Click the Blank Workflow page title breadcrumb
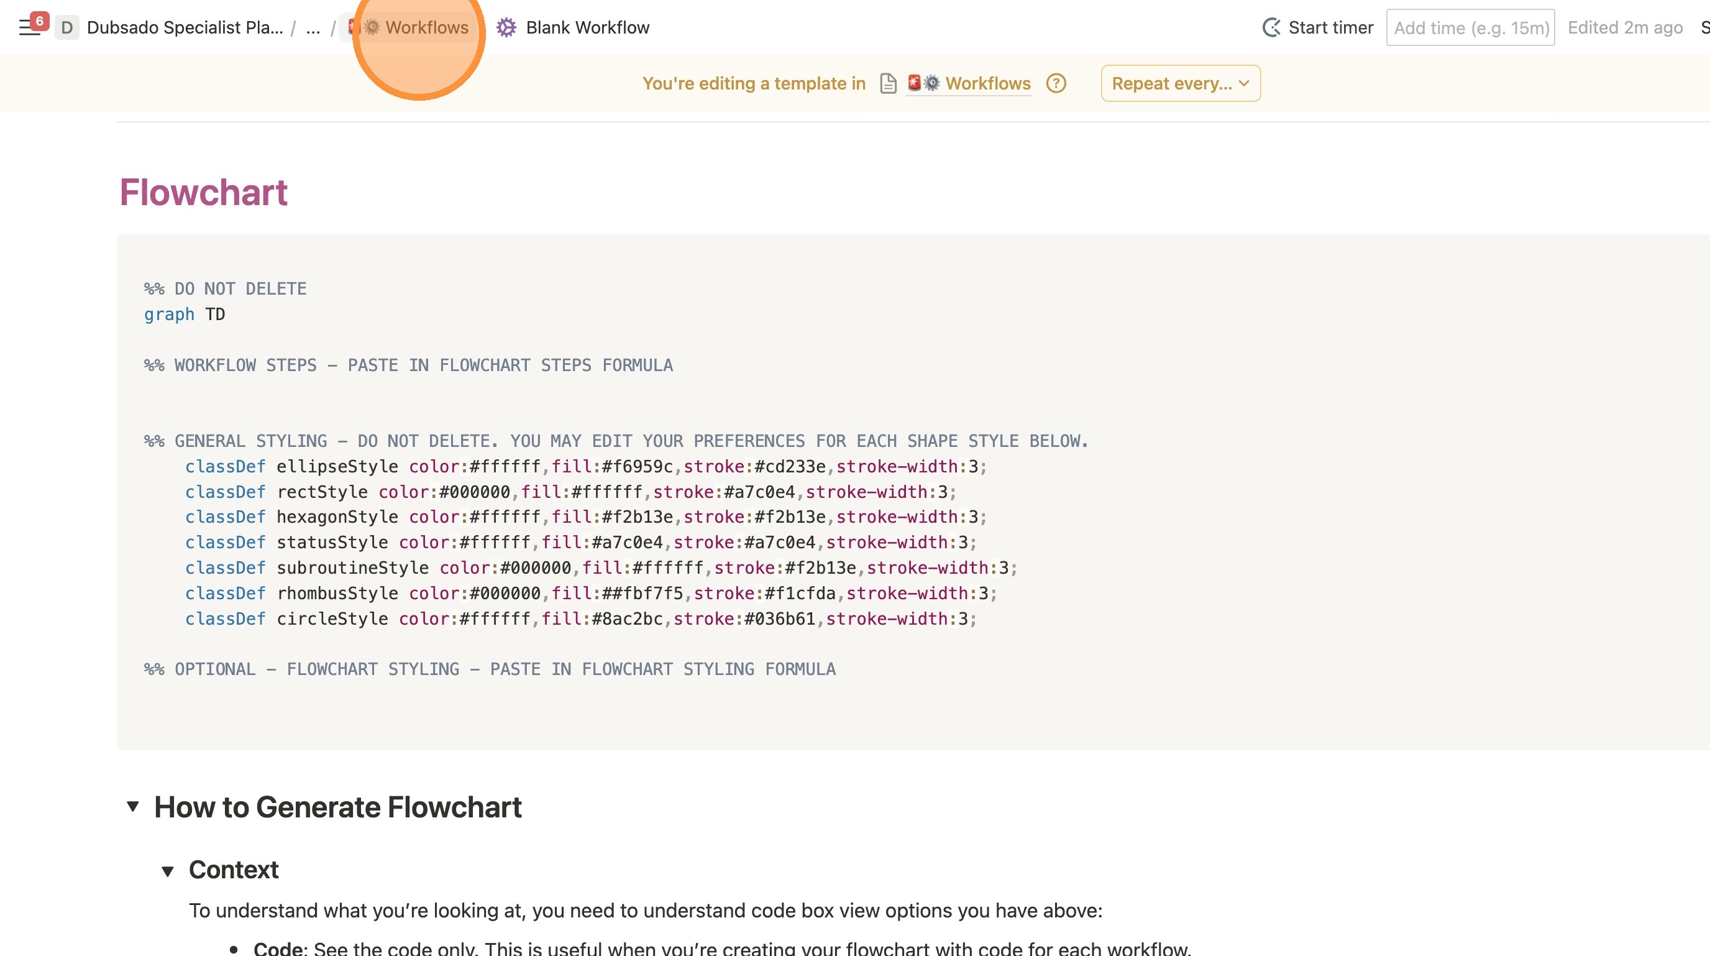Image resolution: width=1710 pixels, height=956 pixels. 587,27
